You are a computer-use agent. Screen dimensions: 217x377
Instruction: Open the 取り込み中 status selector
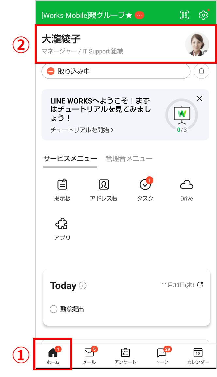pos(116,71)
